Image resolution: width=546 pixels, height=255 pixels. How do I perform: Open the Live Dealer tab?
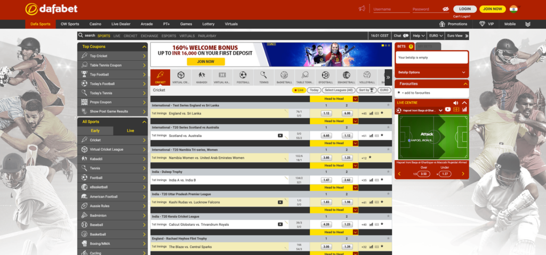coord(121,24)
